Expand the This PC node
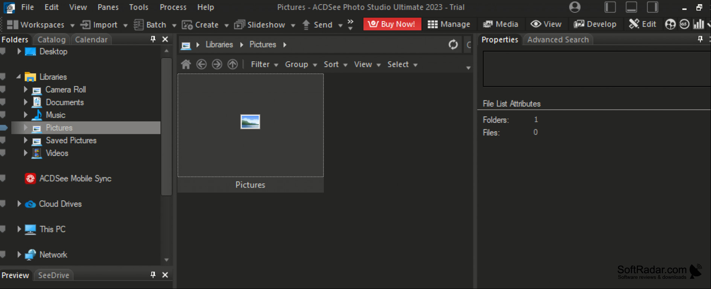This screenshot has width=711, height=289. 19,229
